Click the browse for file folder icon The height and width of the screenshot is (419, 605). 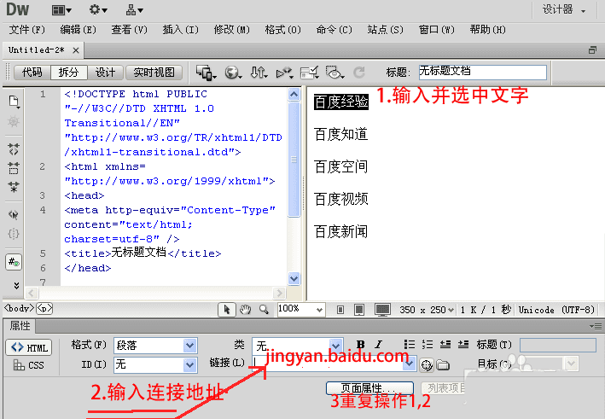[x=443, y=364]
